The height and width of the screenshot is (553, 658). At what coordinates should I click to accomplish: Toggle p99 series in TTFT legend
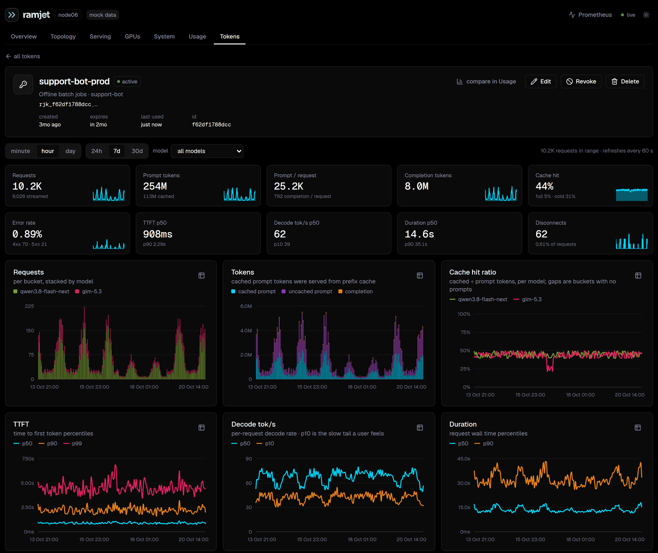point(73,444)
